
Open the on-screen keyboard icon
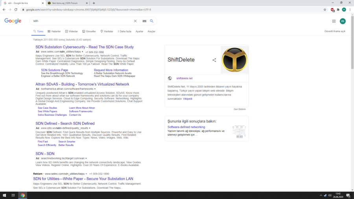pos(144,21)
